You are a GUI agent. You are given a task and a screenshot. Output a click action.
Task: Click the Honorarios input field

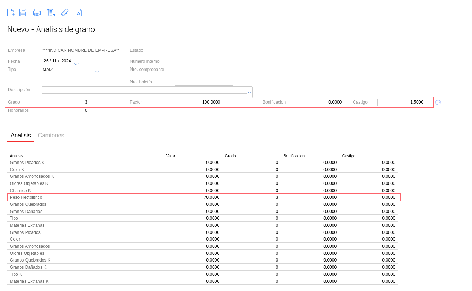[x=65, y=111]
